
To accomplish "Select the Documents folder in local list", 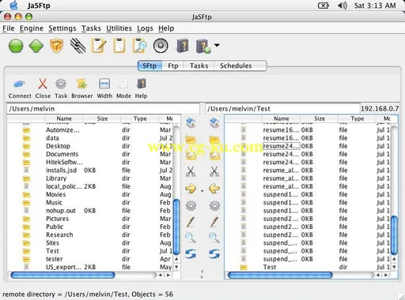I will (89, 154).
